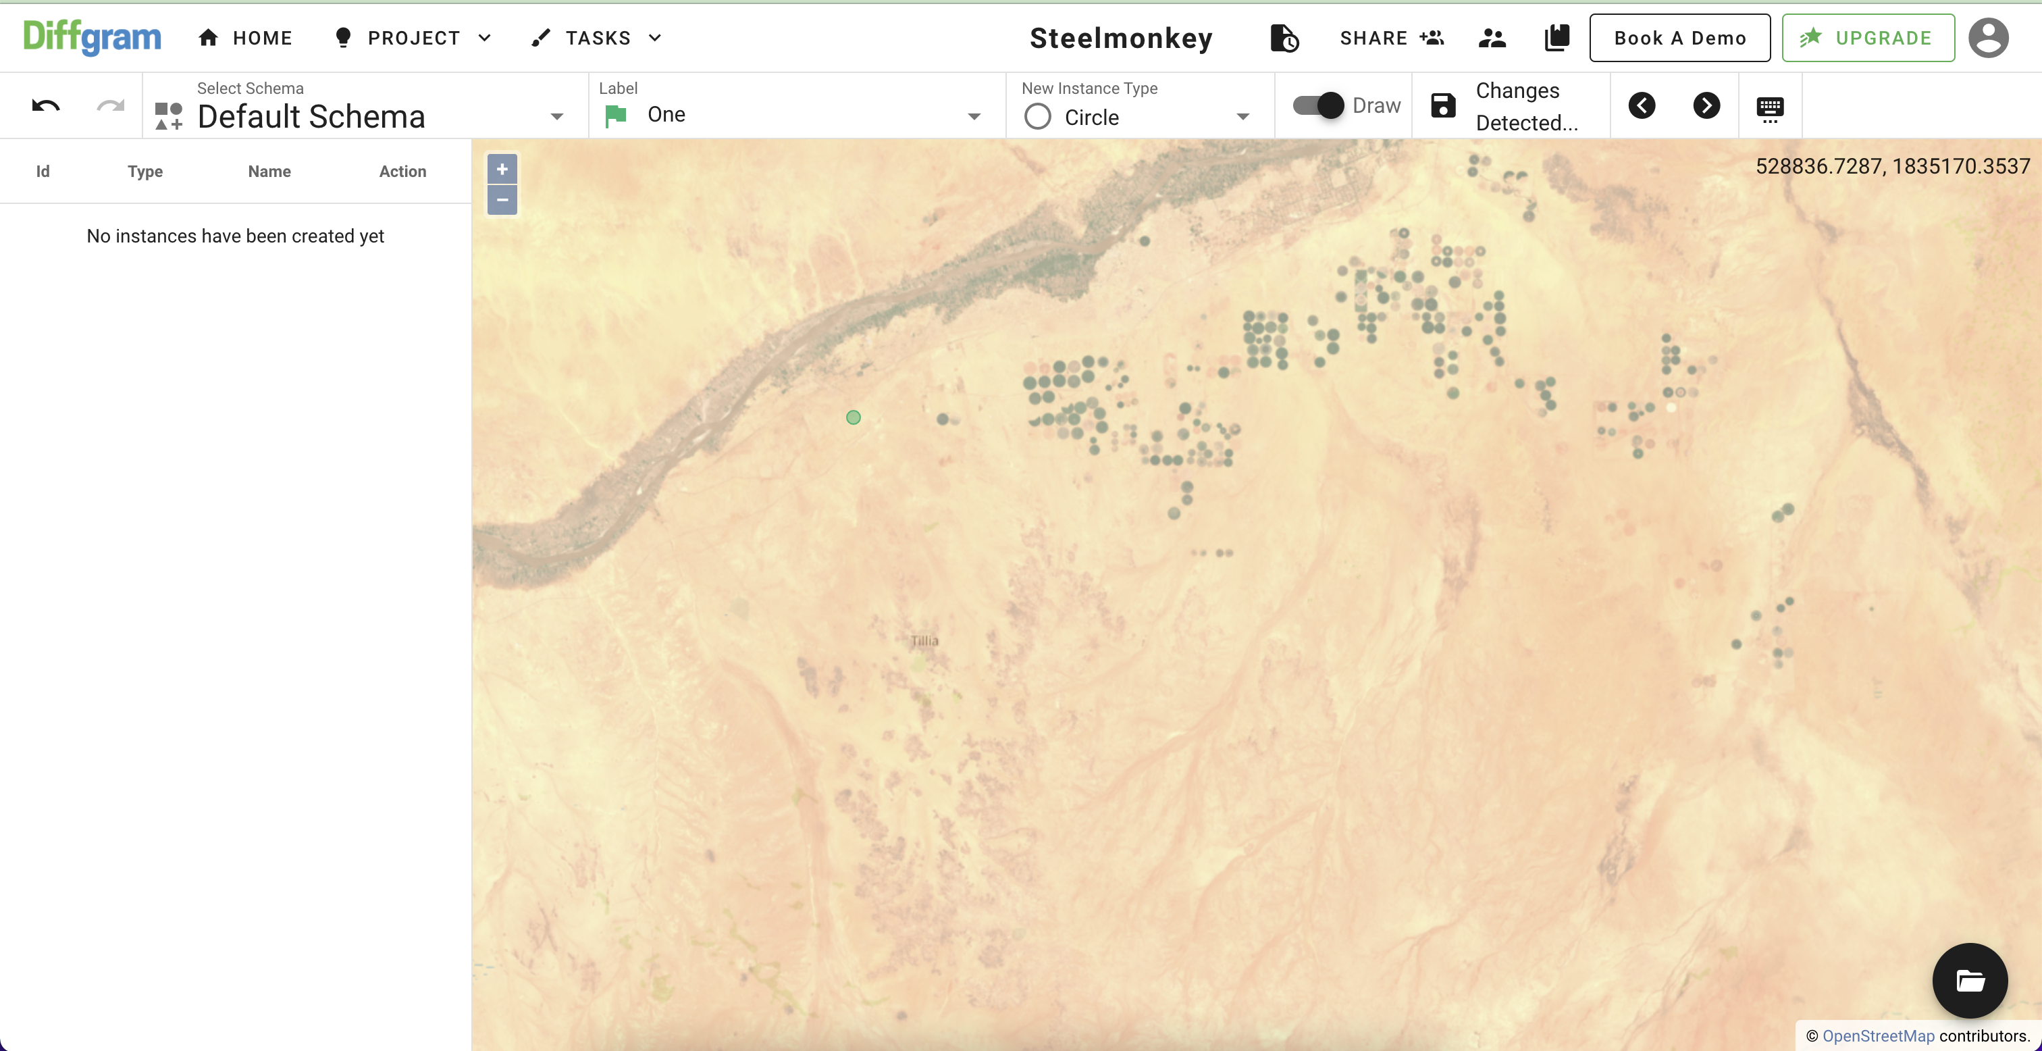Image resolution: width=2042 pixels, height=1051 pixels.
Task: Expand the Default Schema dropdown
Action: [x=556, y=117]
